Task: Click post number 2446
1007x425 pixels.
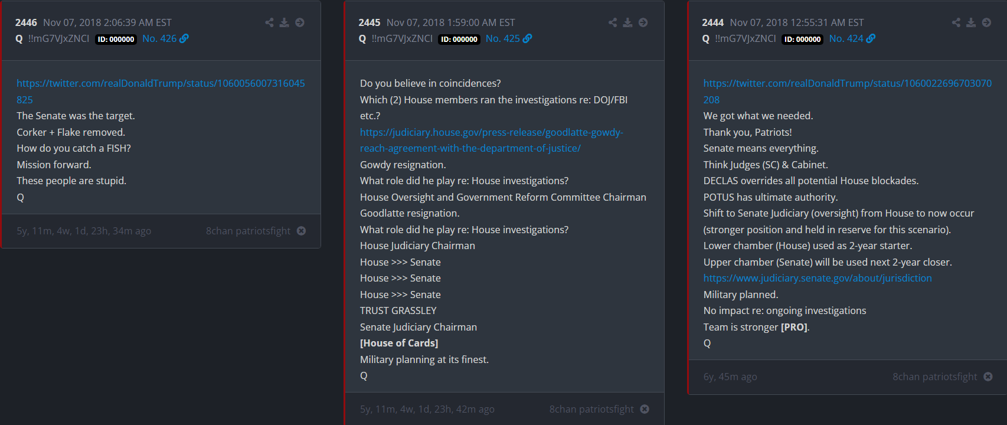Action: pos(26,22)
